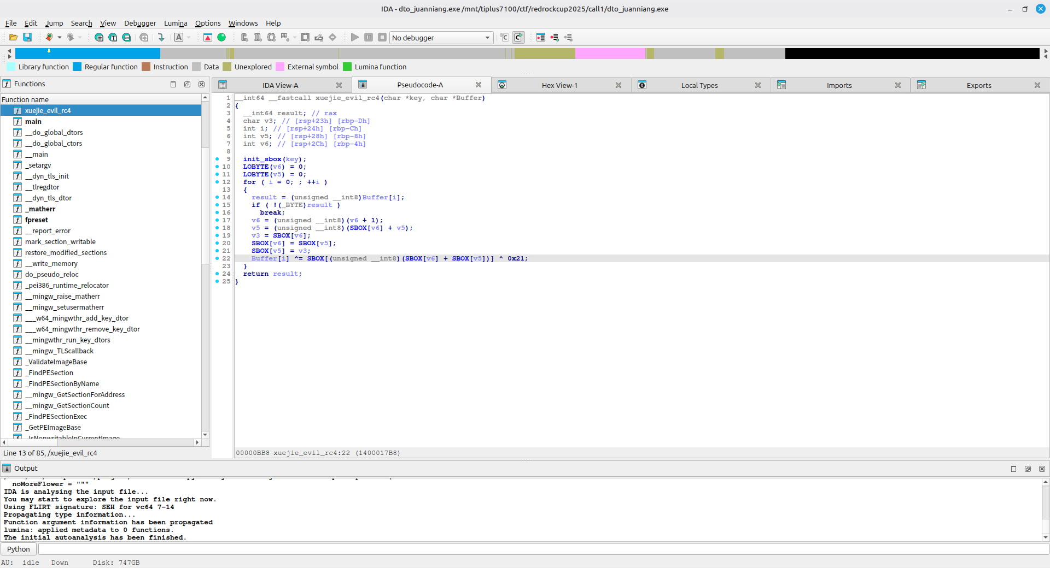Close the Local Types tab
Image resolution: width=1050 pixels, height=568 pixels.
[758, 85]
